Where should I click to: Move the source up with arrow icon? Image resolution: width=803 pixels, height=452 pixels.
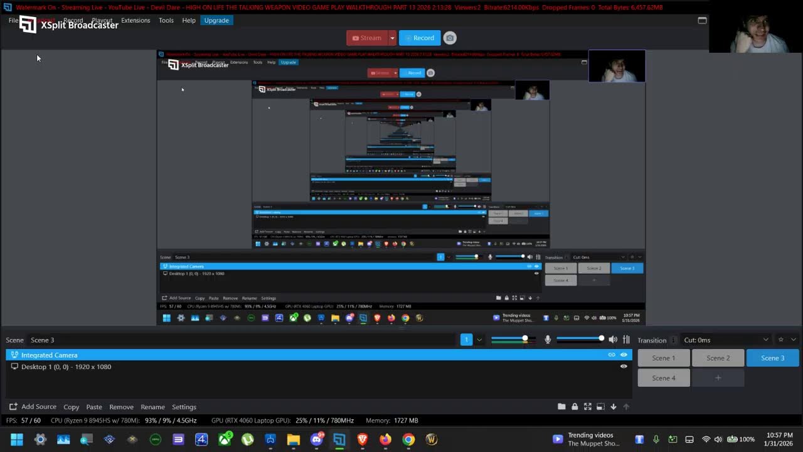click(626, 407)
